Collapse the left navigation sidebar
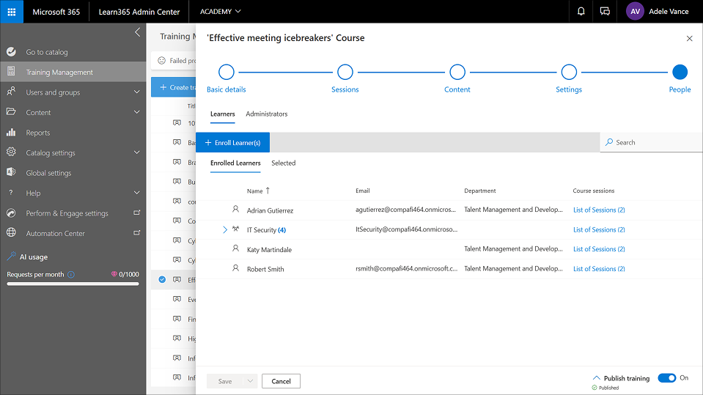Image resolution: width=703 pixels, height=395 pixels. point(137,32)
